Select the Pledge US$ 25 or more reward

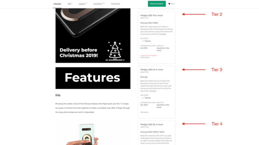157,92
